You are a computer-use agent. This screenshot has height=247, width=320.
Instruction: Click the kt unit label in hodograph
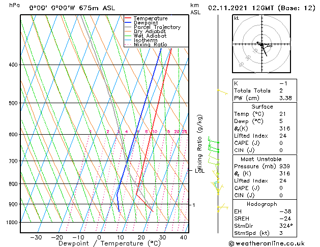pos(237,18)
